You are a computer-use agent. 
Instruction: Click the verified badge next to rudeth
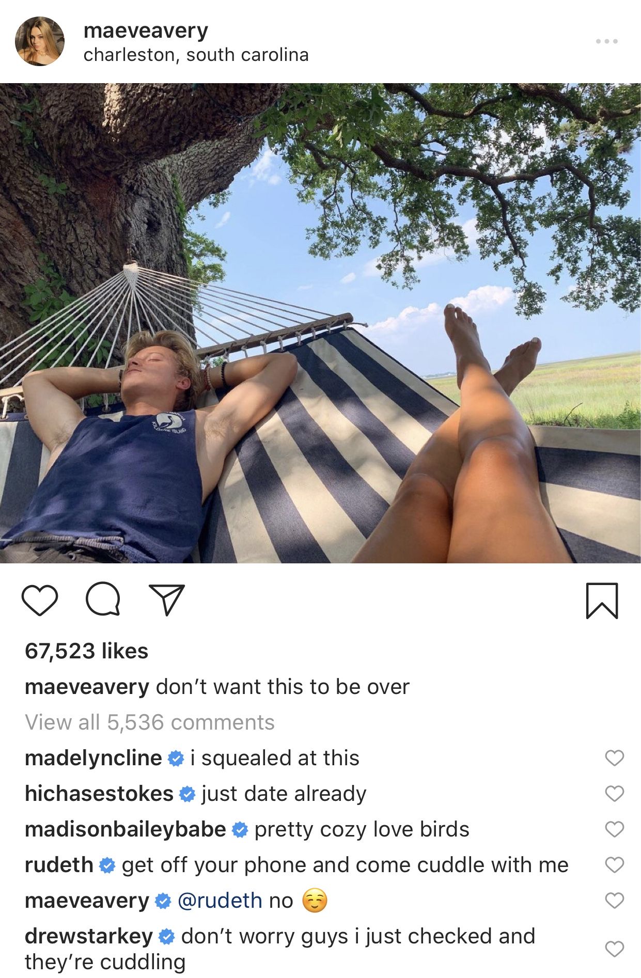point(107,865)
